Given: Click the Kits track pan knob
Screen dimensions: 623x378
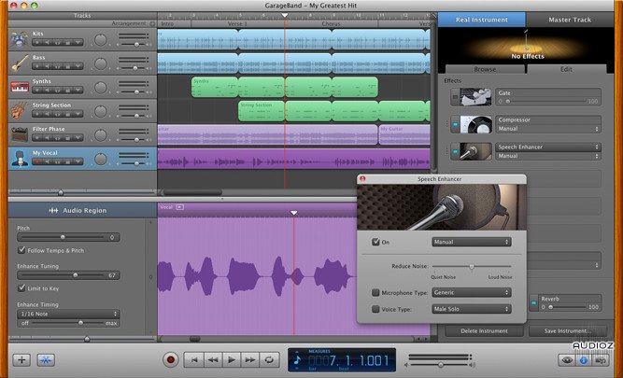Looking at the screenshot, I should coord(101,40).
